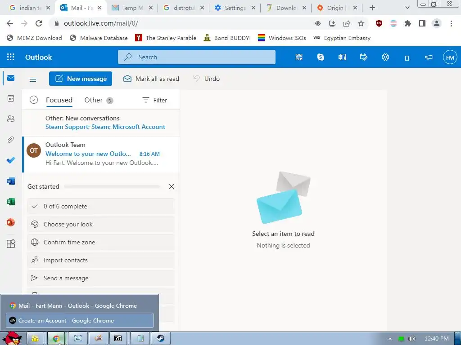Screen dimensions: 461x345
Task: Expand Chrome tab search chevron
Action: coord(407,8)
